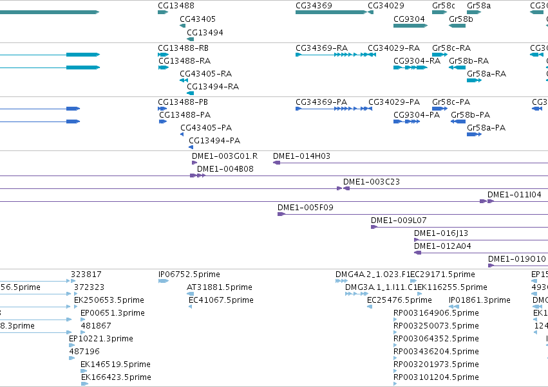Click transcript Gr58c-RA
The height and width of the screenshot is (387, 548).
tap(440, 55)
